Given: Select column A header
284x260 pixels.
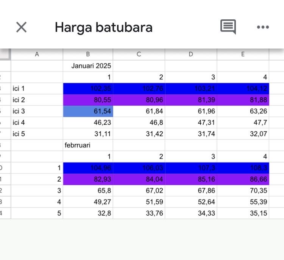Looking at the screenshot, I should (x=37, y=54).
